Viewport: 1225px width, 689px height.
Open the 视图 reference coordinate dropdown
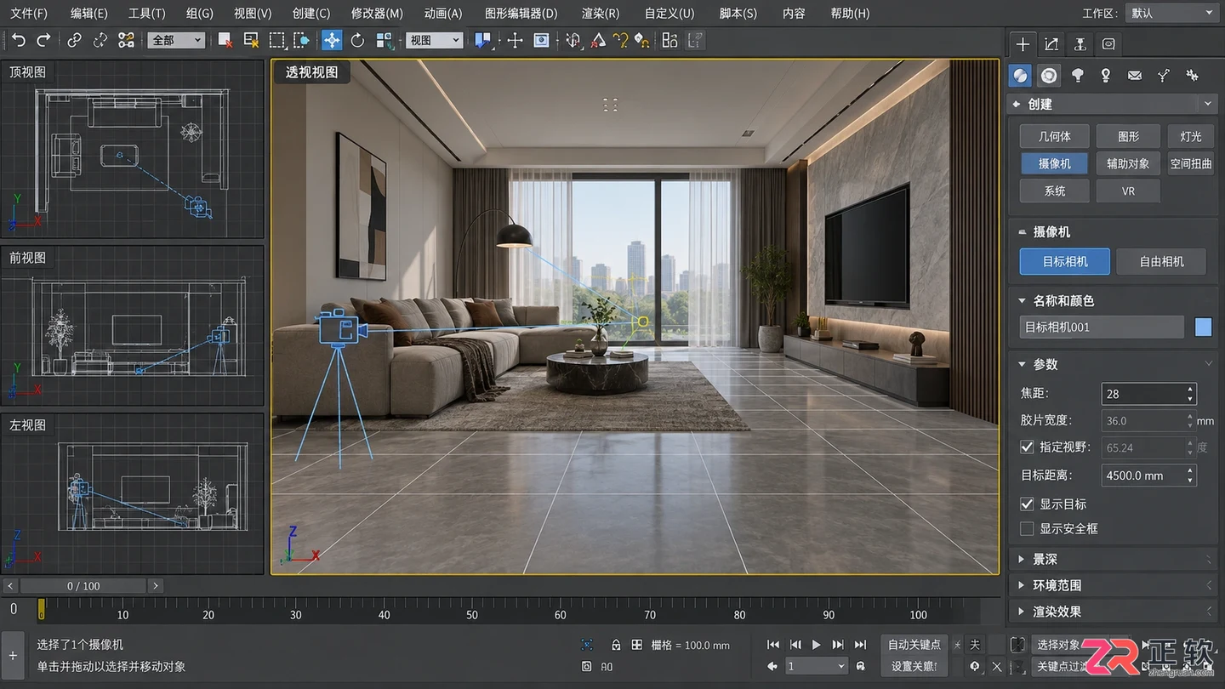click(434, 40)
